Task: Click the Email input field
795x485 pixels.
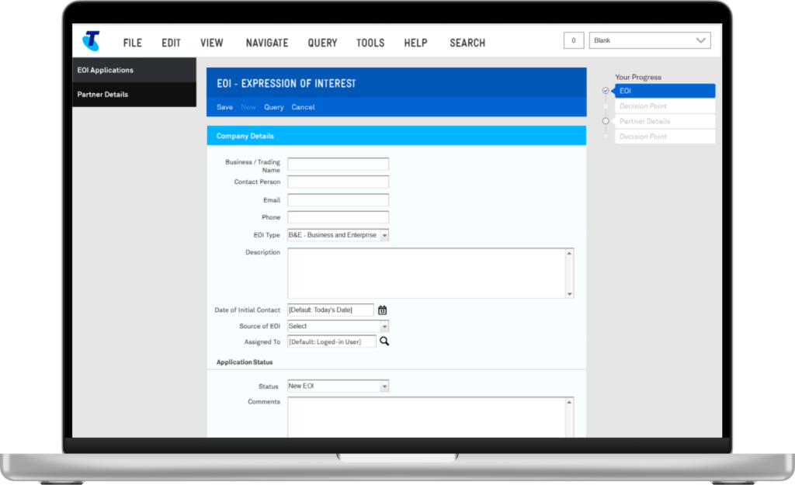Action: tap(338, 200)
